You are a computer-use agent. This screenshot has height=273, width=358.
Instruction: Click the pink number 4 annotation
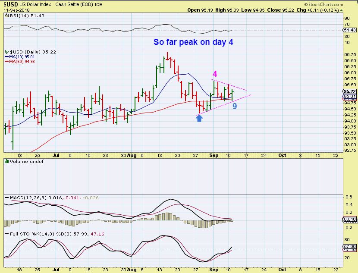(x=215, y=74)
